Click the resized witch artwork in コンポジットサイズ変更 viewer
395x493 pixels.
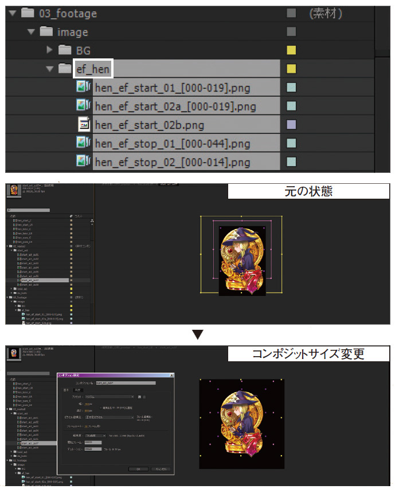coord(242,423)
